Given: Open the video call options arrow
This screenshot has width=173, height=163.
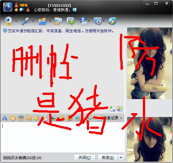Looking at the screenshot, I should tap(16, 21).
